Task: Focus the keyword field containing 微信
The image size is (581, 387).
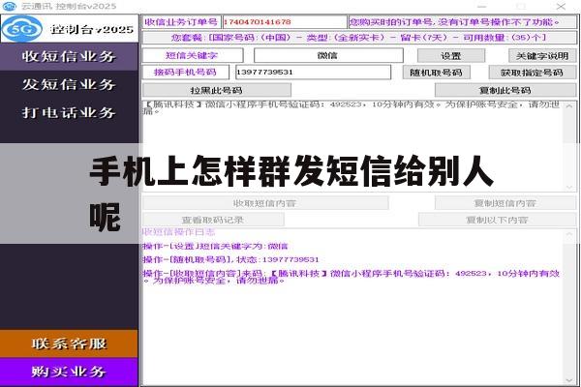Action: coord(328,55)
